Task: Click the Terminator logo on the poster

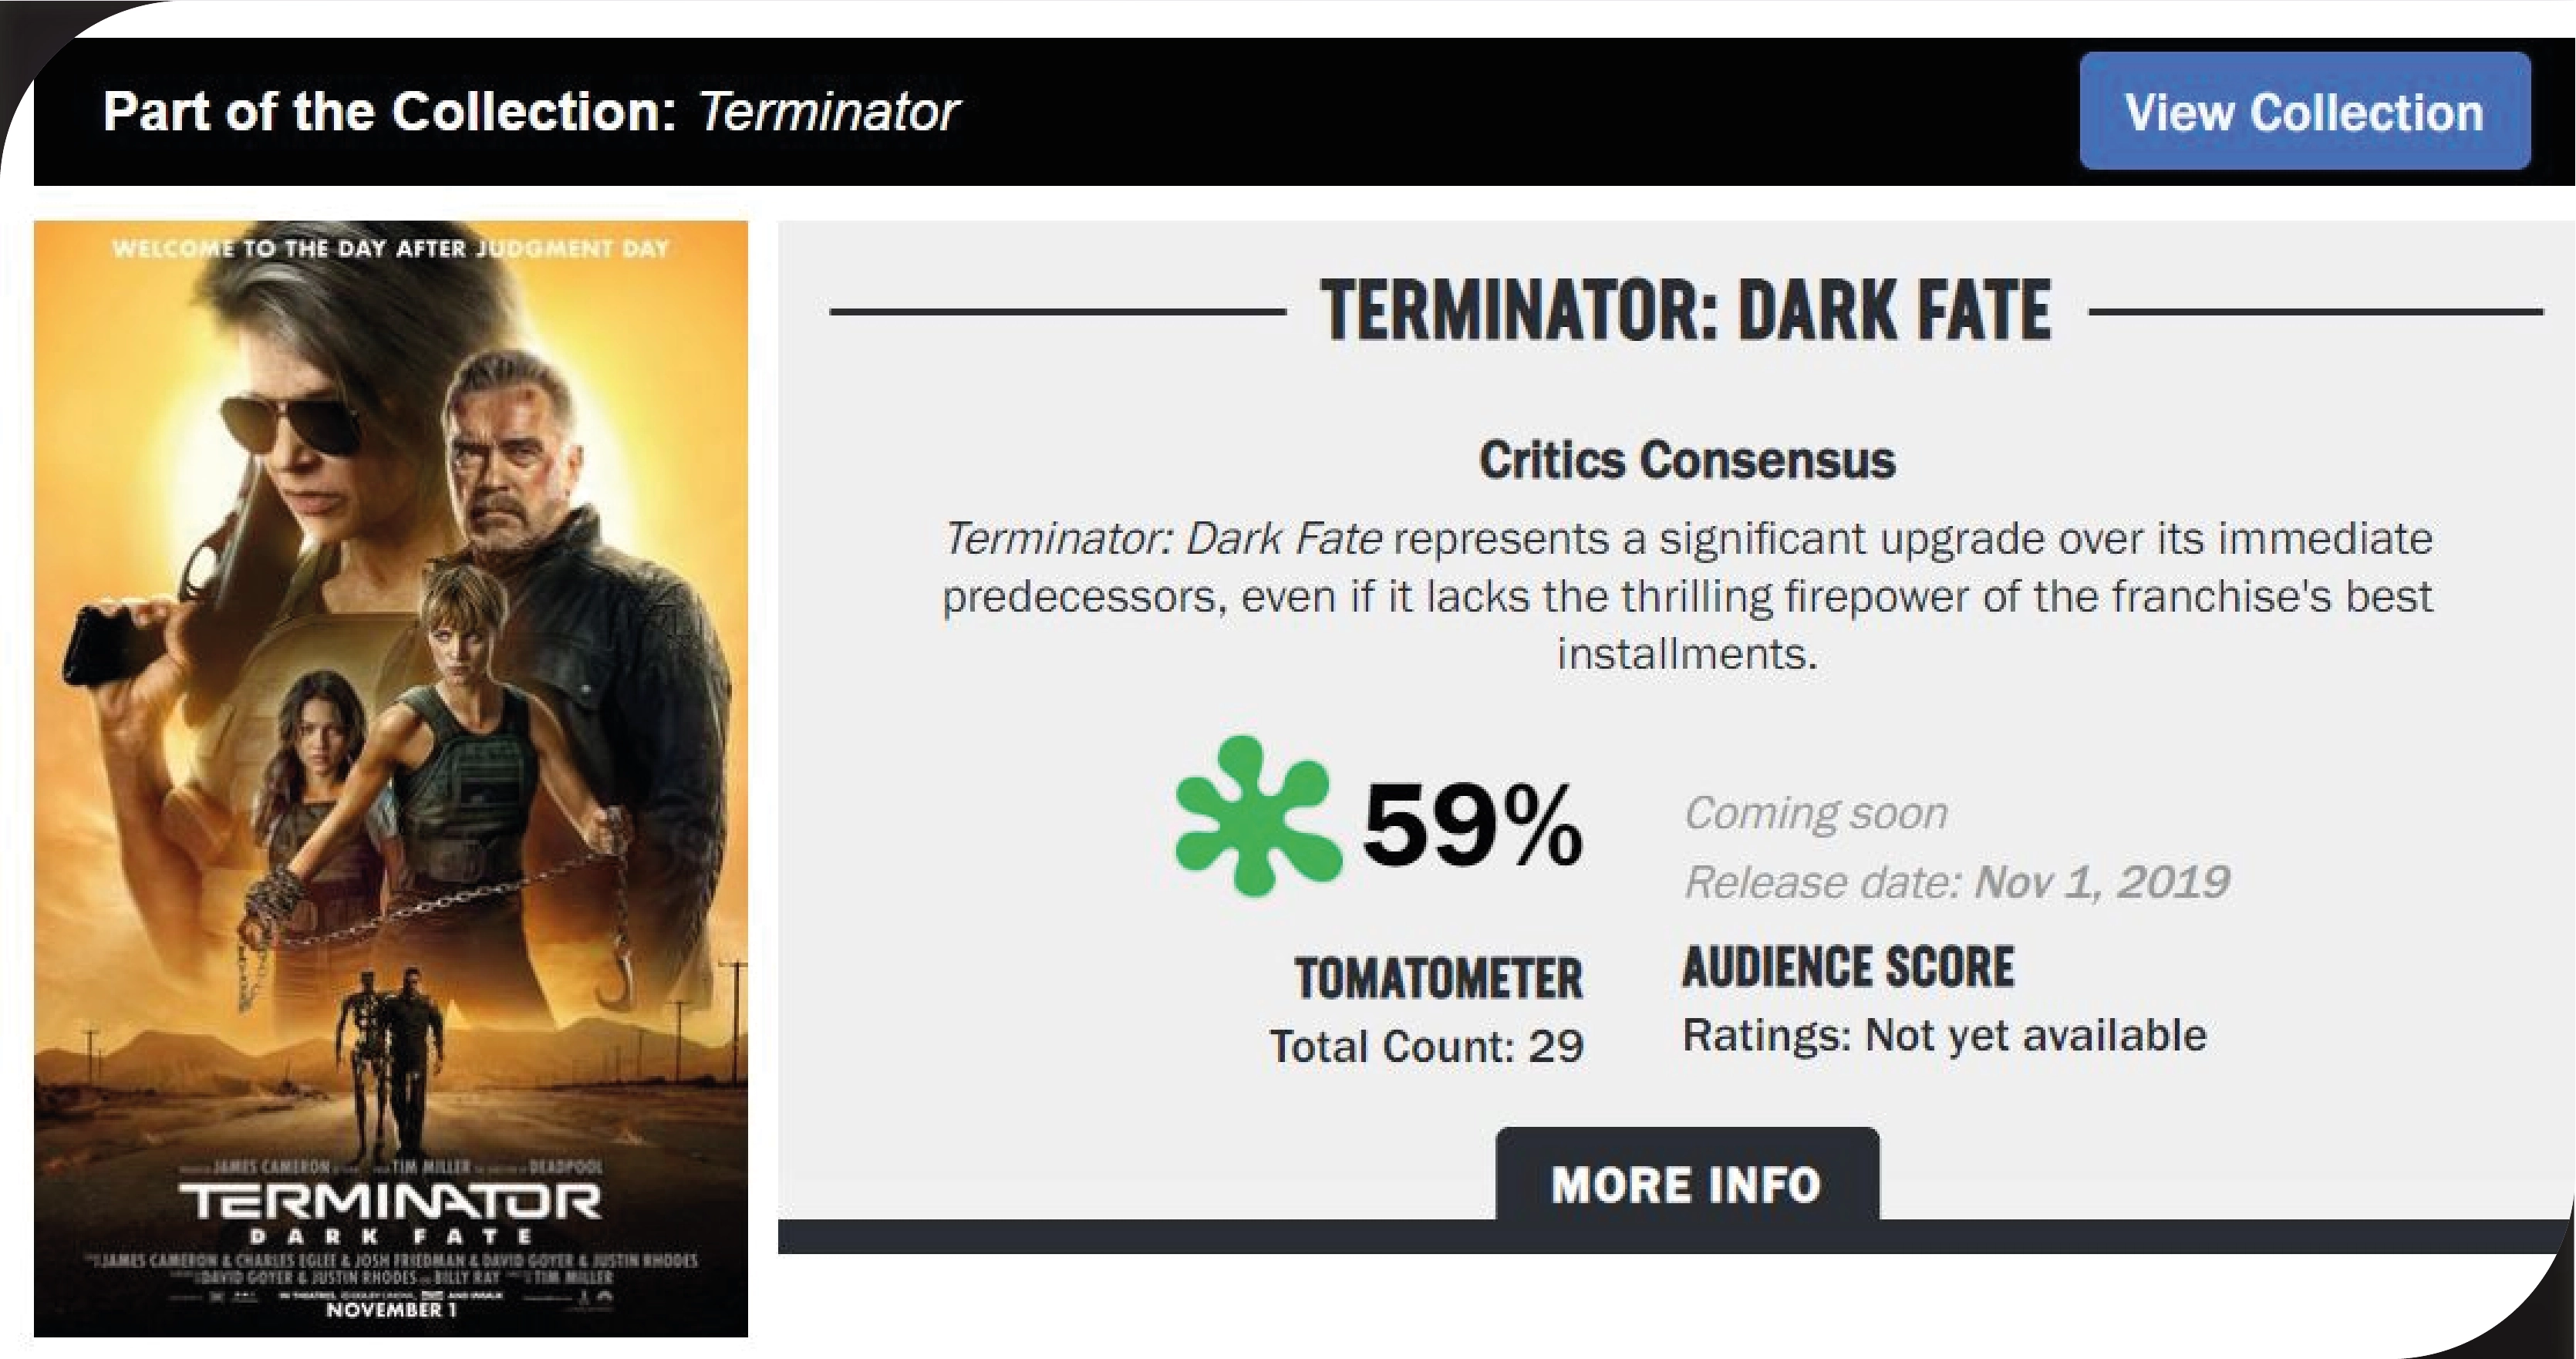Action: pos(390,1200)
